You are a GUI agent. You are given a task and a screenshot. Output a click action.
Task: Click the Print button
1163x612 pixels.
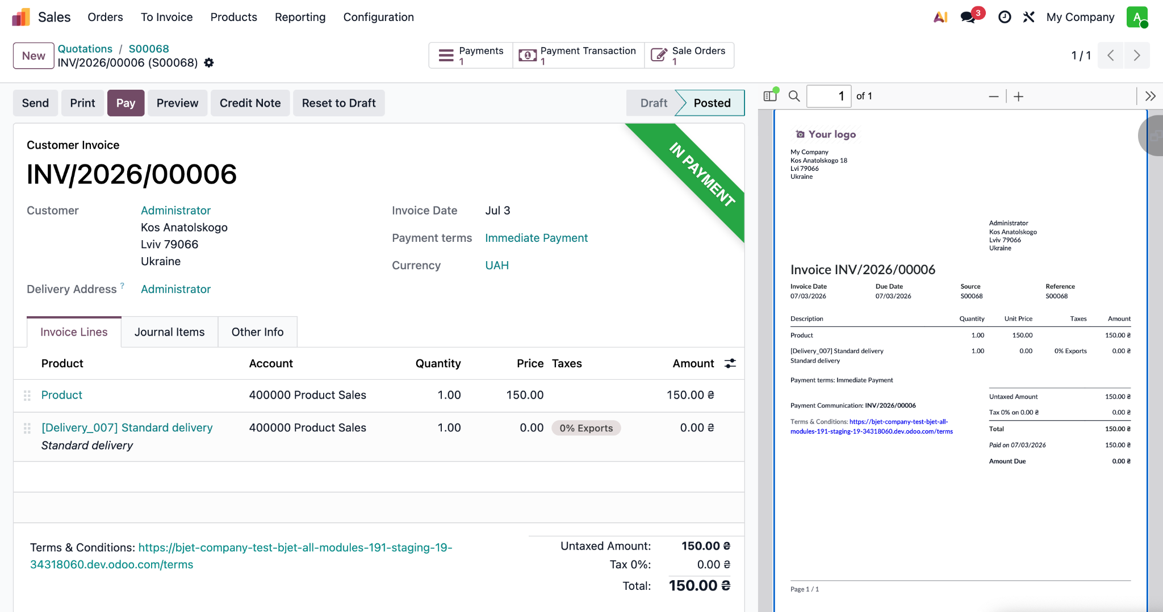point(82,103)
